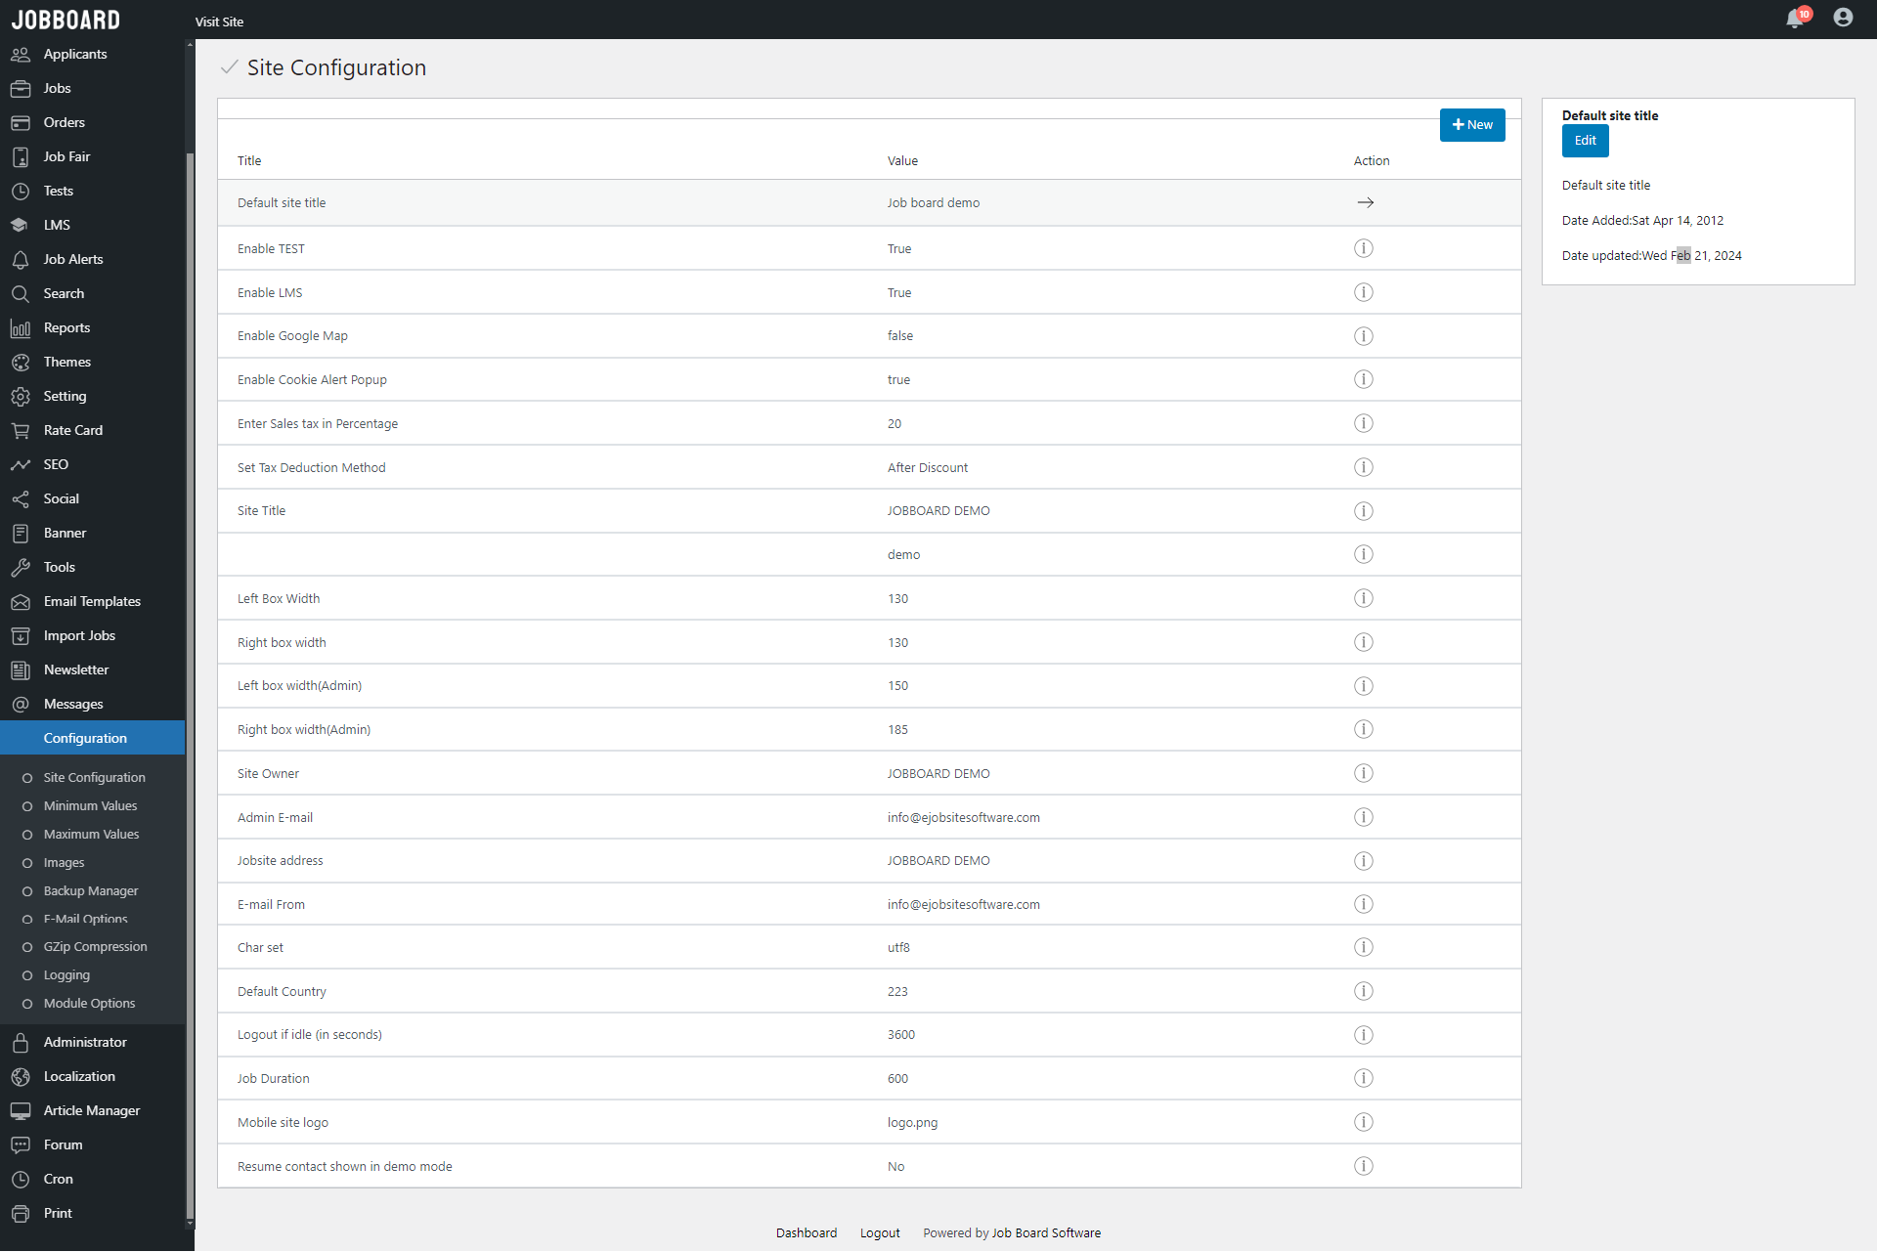Viewport: 1877px width, 1252px height.
Task: Click the Dashboard footer link
Action: 807,1232
